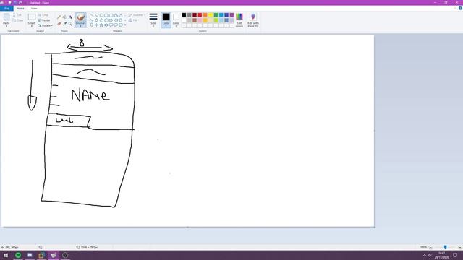This screenshot has height=260, width=463.
Task: Choose the Curve shape
Action: [x=96, y=15]
